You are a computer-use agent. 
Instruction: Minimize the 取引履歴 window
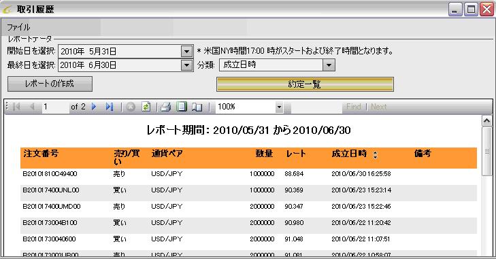pyautogui.click(x=455, y=9)
